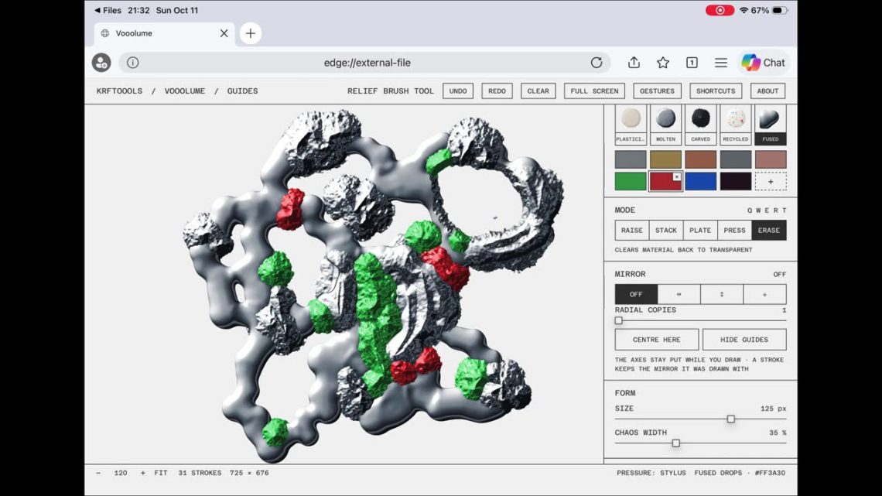Tap the Wi-Fi status icon
The image size is (882, 496).
coord(744,10)
